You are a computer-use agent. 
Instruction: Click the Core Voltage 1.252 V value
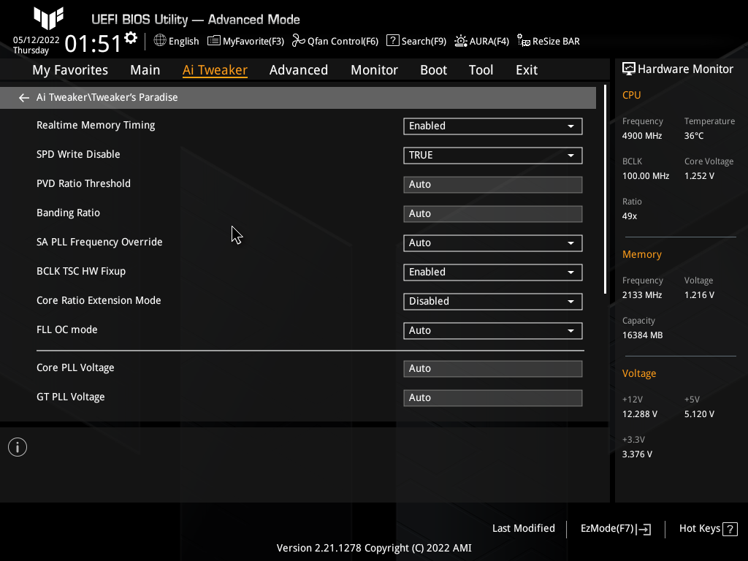coord(699,176)
